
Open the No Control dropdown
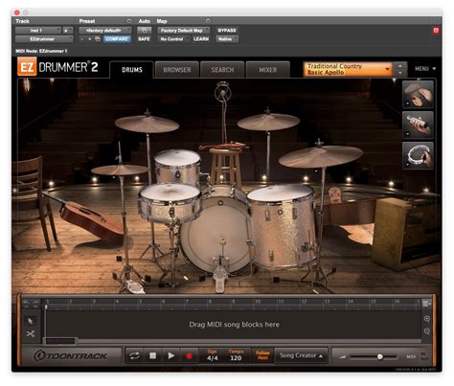(x=173, y=39)
